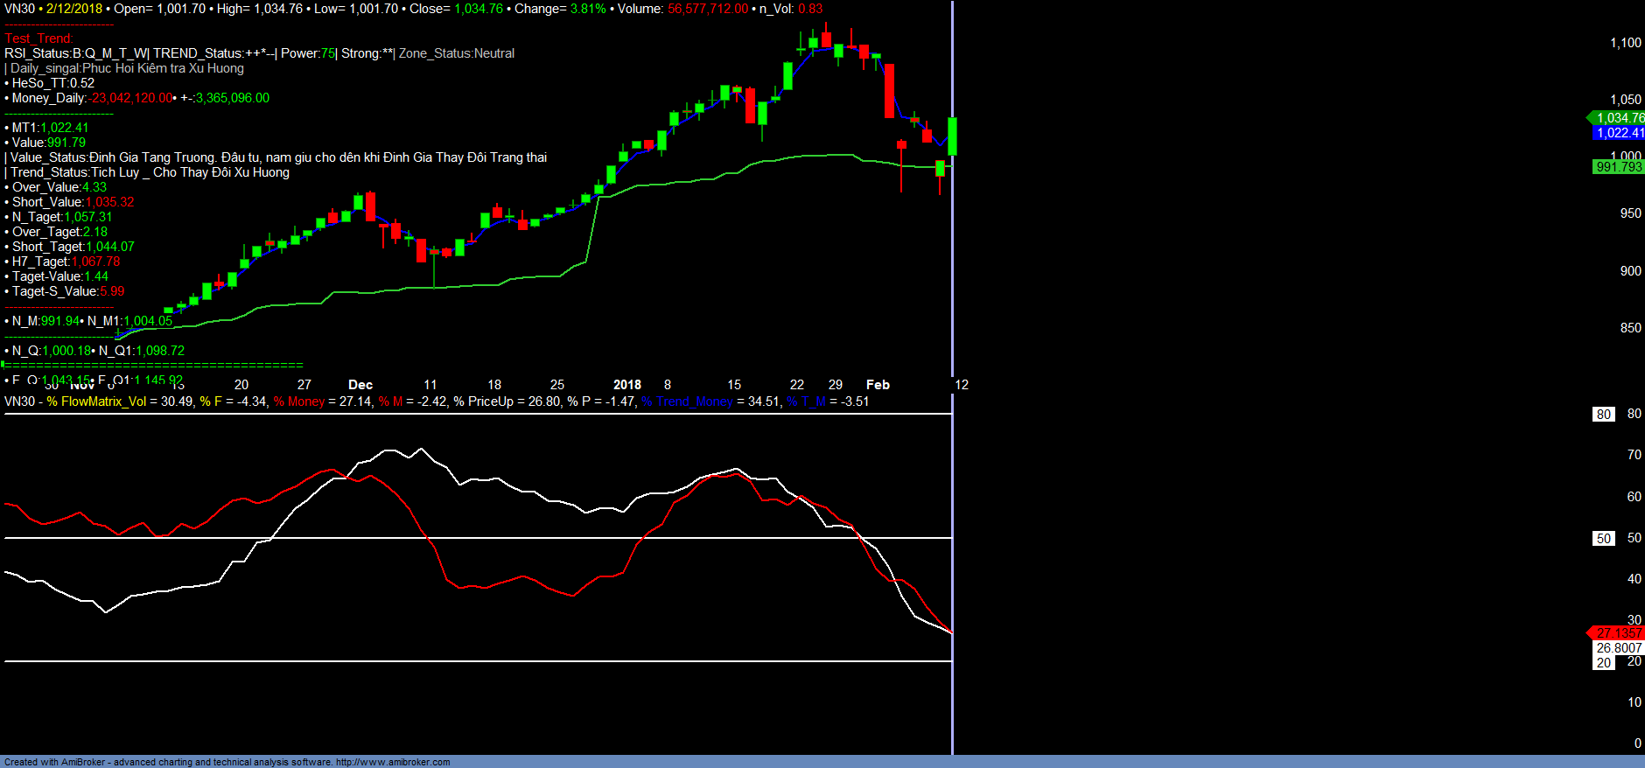This screenshot has width=1645, height=768.
Task: Select the boxed 50 level marker
Action: [1603, 539]
